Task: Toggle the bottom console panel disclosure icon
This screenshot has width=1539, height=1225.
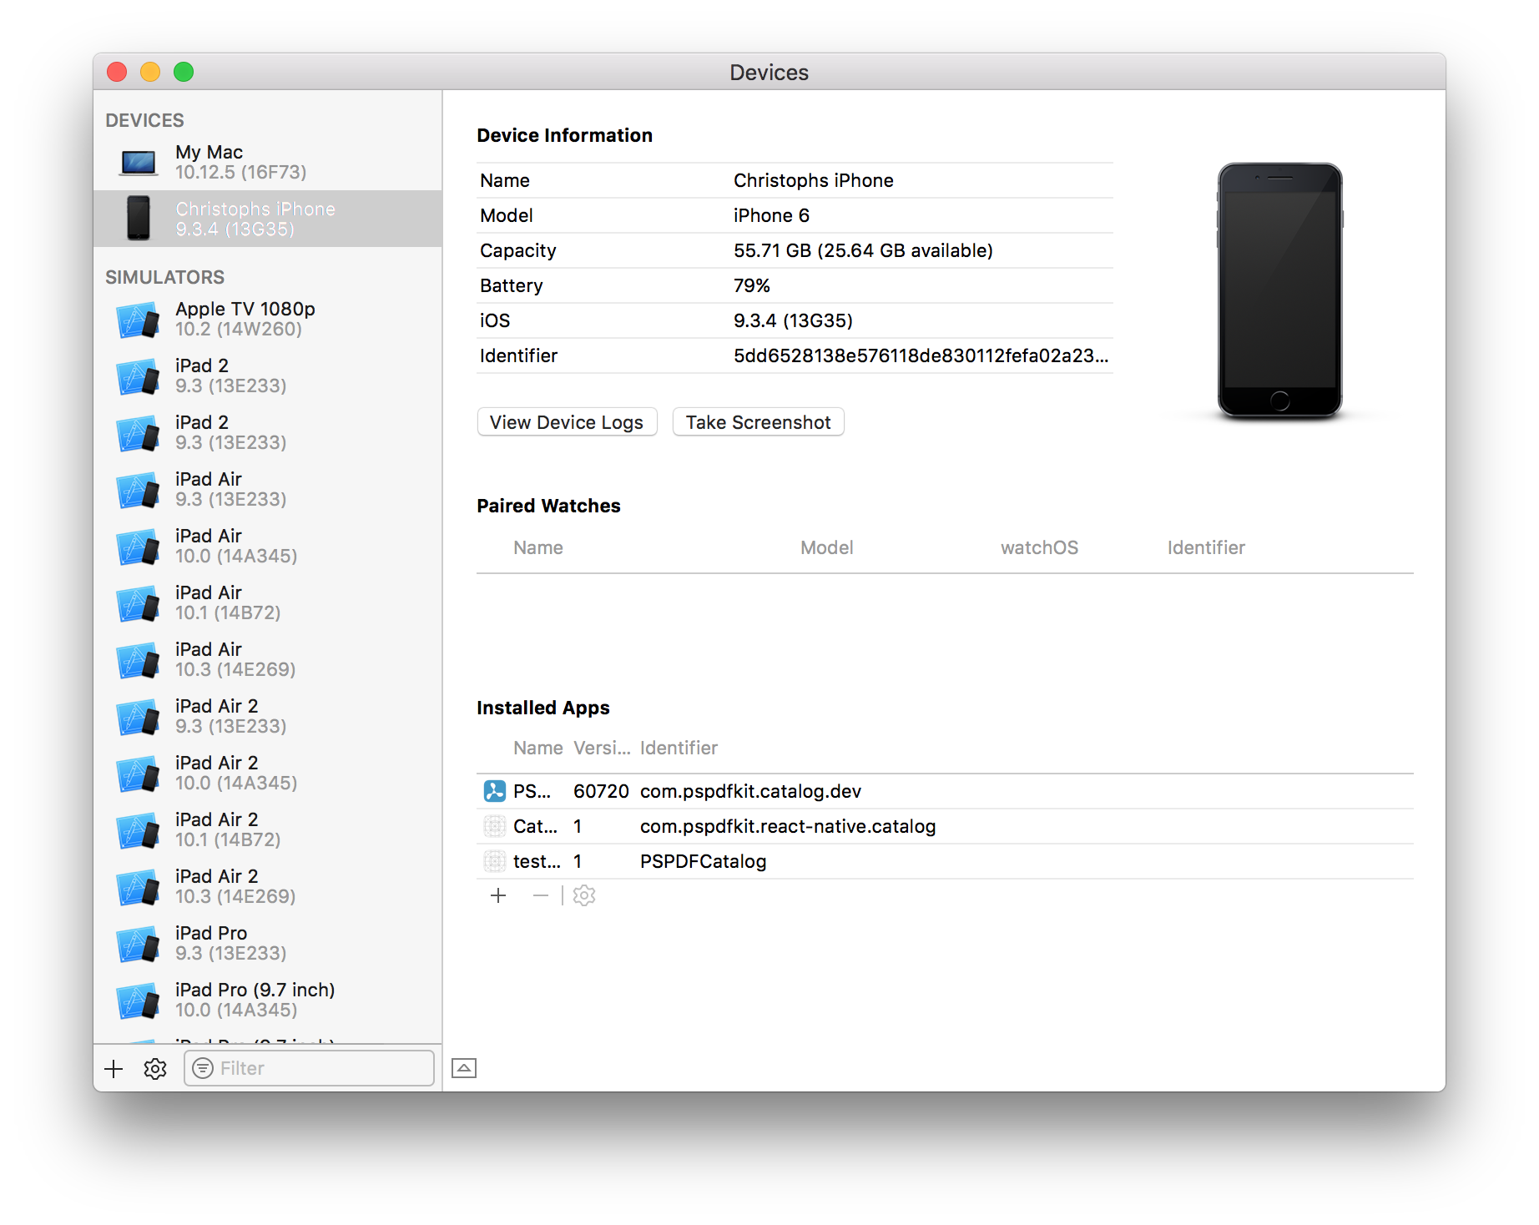Action: click(464, 1068)
